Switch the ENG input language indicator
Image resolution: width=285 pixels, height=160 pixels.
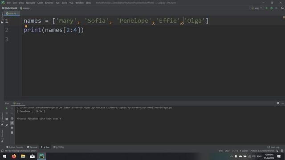click(x=259, y=156)
